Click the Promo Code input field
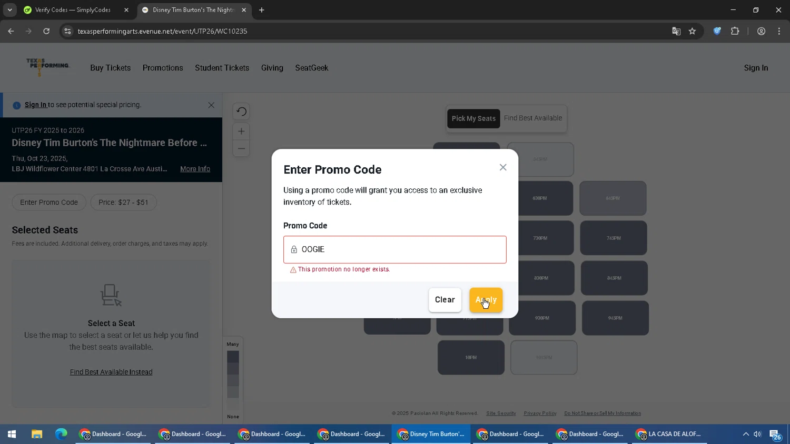This screenshot has height=444, width=790. (395, 249)
